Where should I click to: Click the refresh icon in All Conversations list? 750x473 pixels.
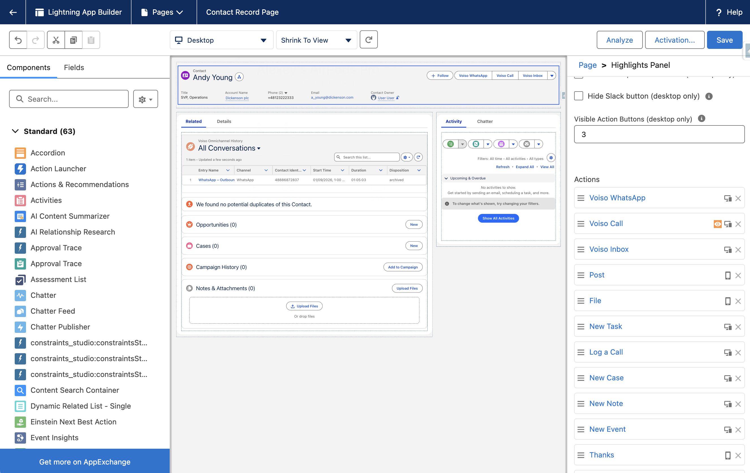418,157
